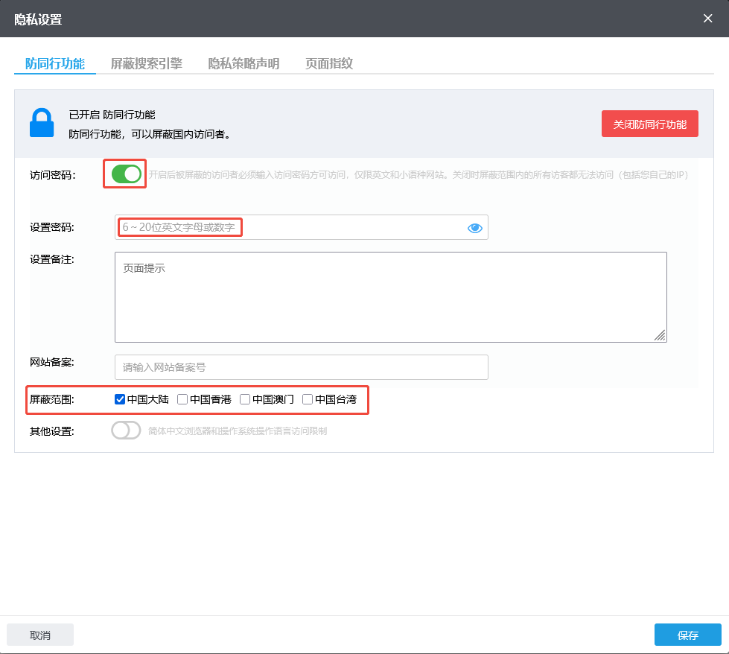Cancel changes with the 取消 button
This screenshot has width=729, height=654.
click(x=39, y=635)
